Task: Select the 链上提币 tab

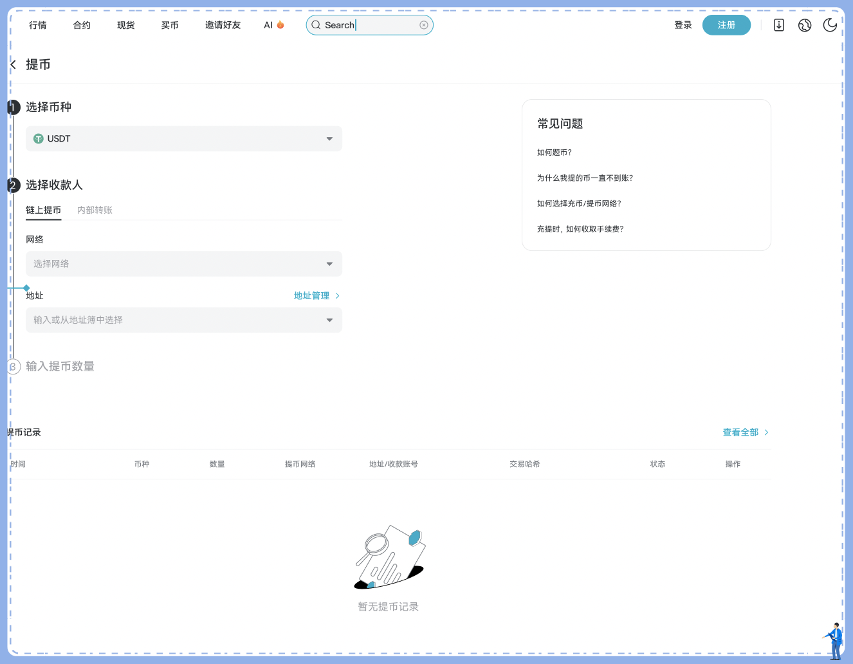Action: pyautogui.click(x=43, y=210)
